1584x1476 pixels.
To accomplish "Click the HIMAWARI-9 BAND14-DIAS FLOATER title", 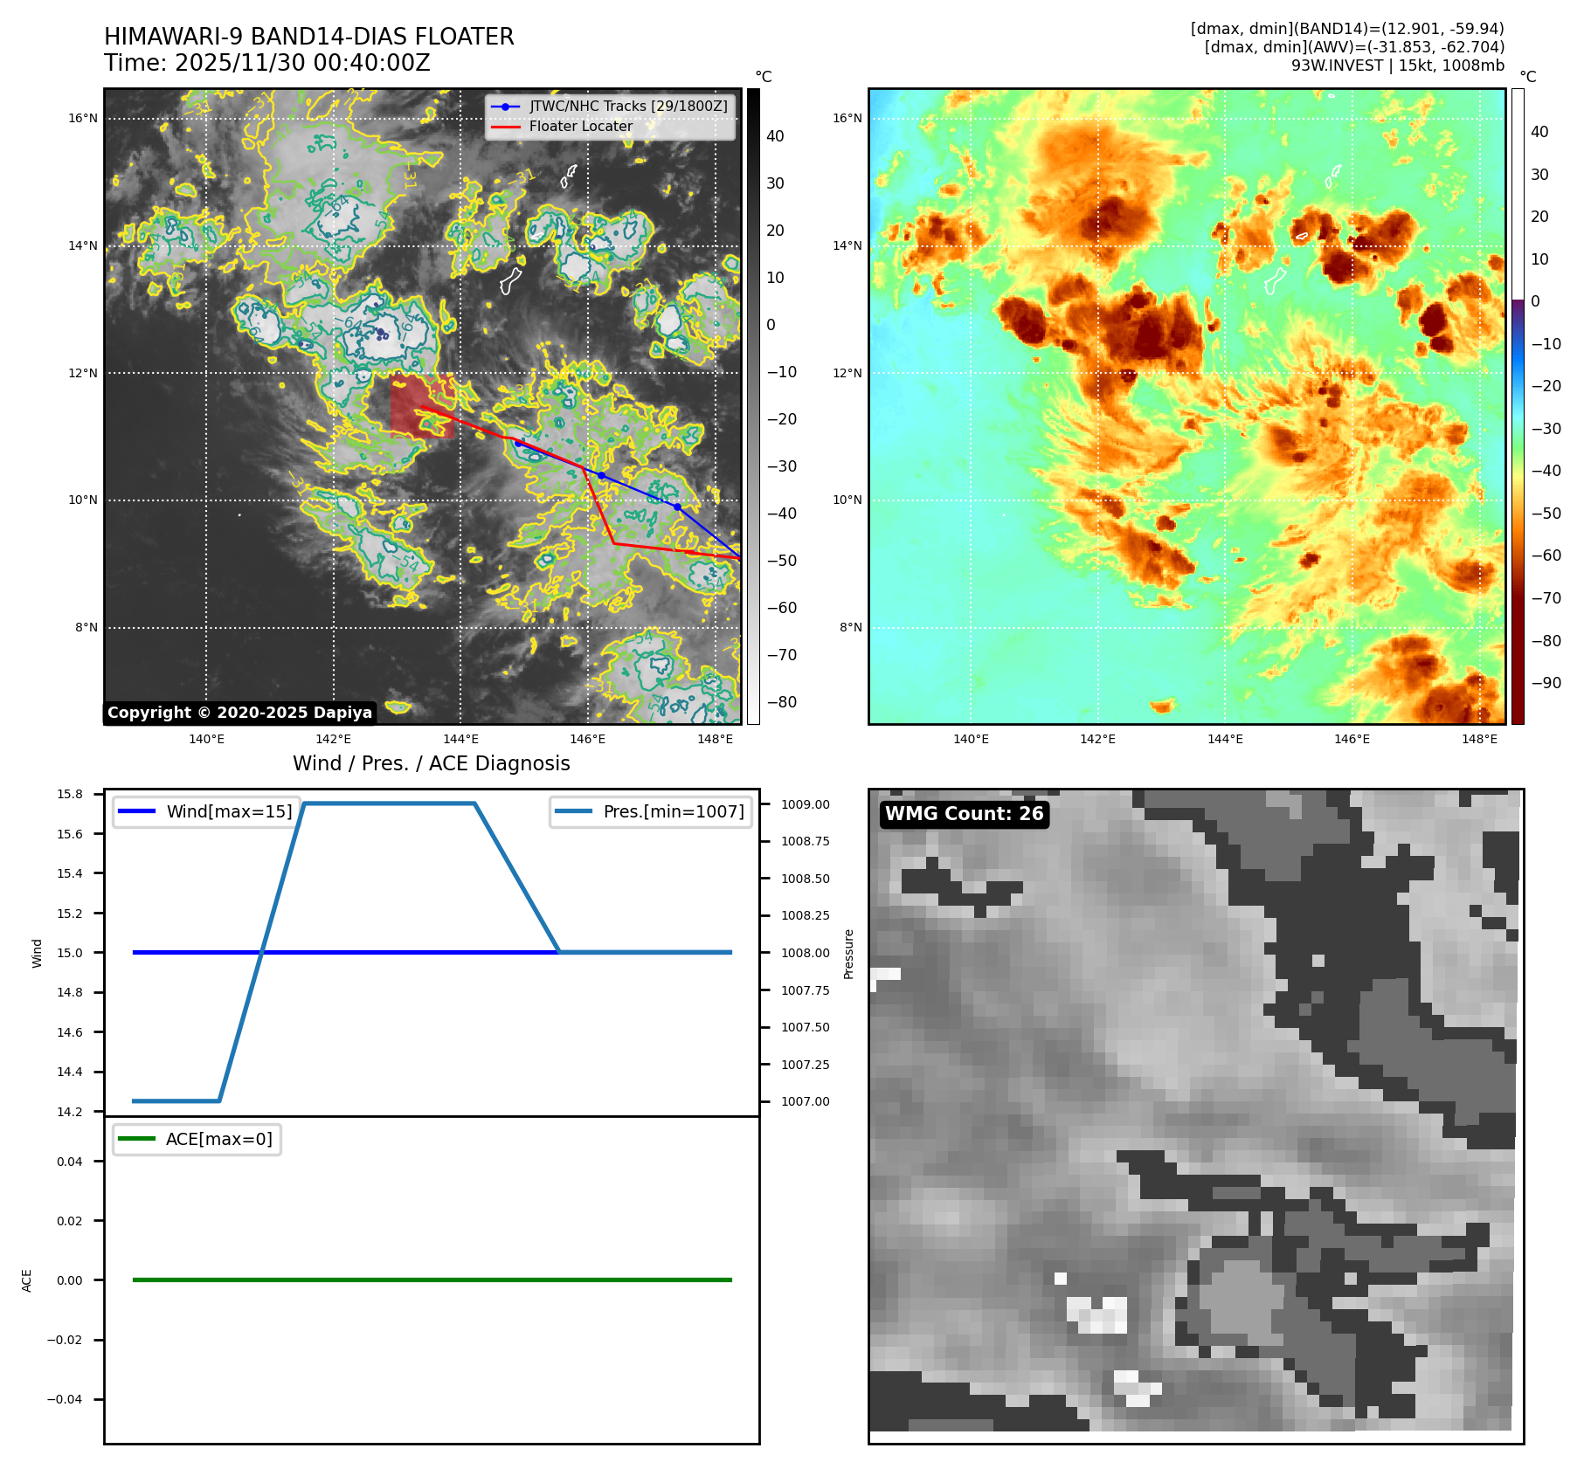I will pyautogui.click(x=308, y=37).
